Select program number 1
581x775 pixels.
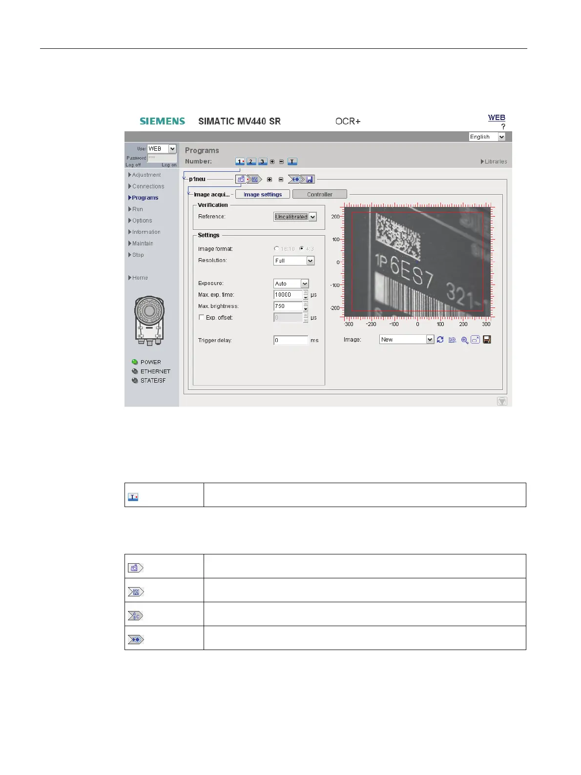coord(240,162)
